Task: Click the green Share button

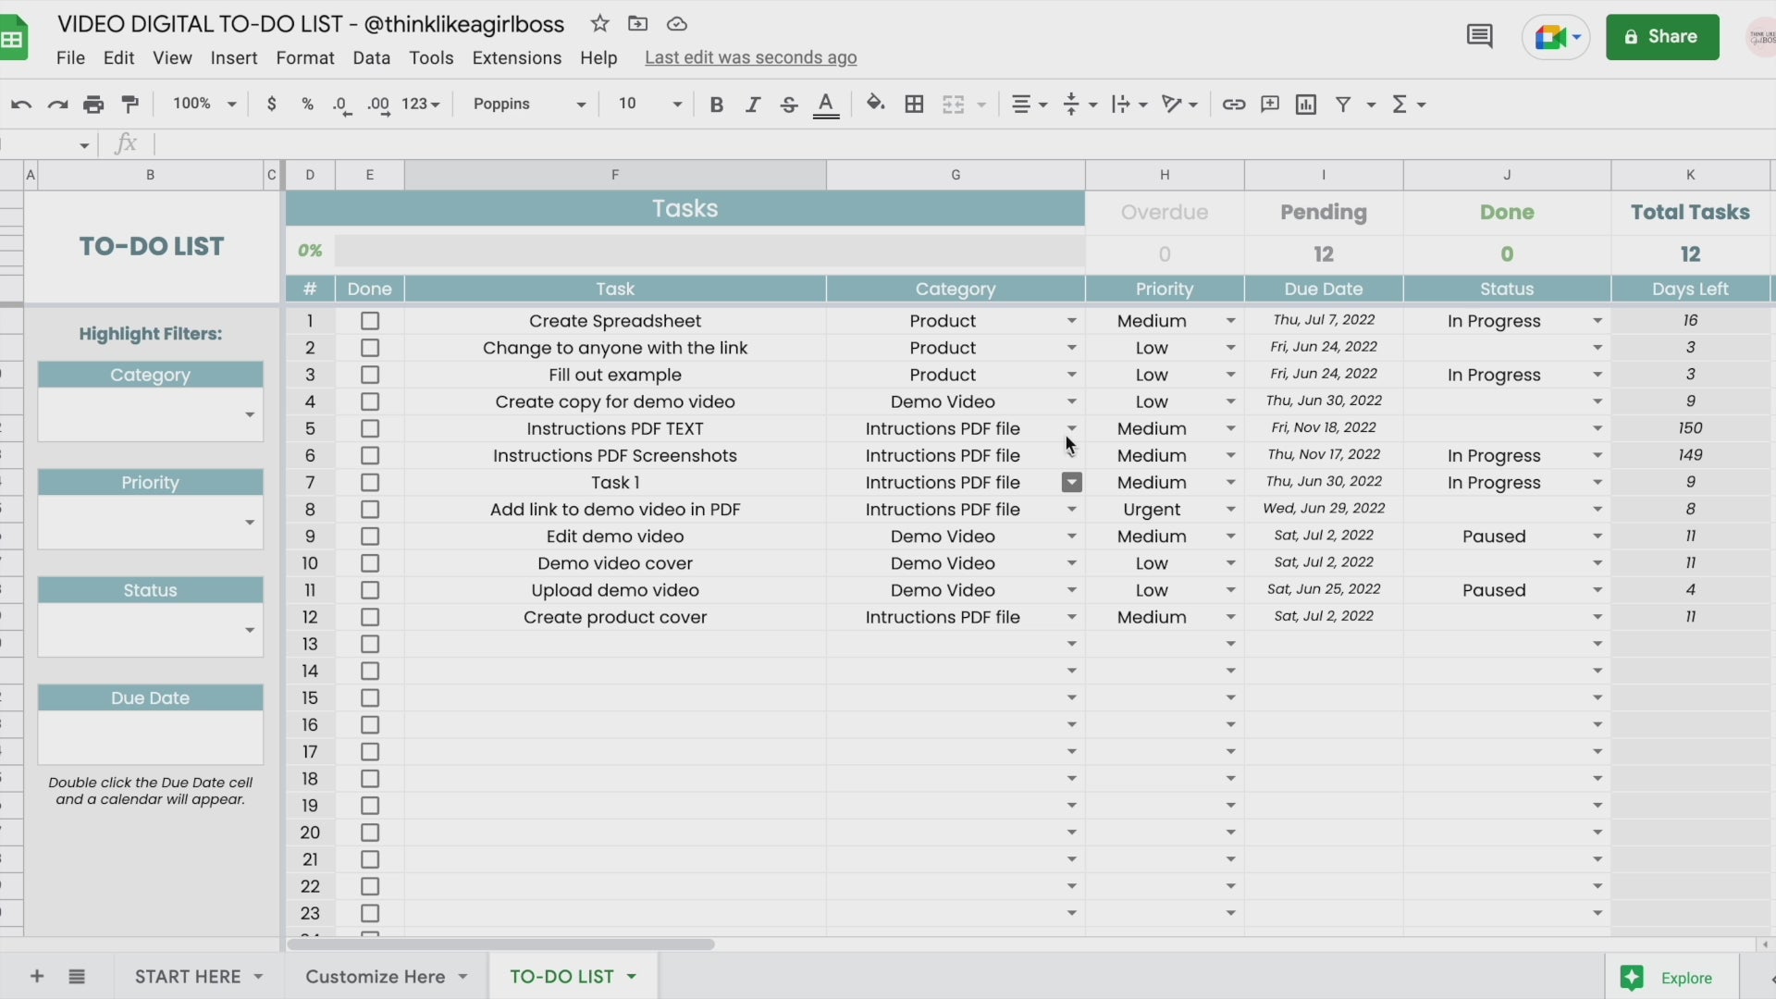Action: [x=1662, y=37]
